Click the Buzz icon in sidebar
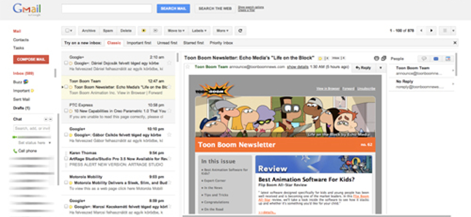The image size is (471, 217). 26,82
